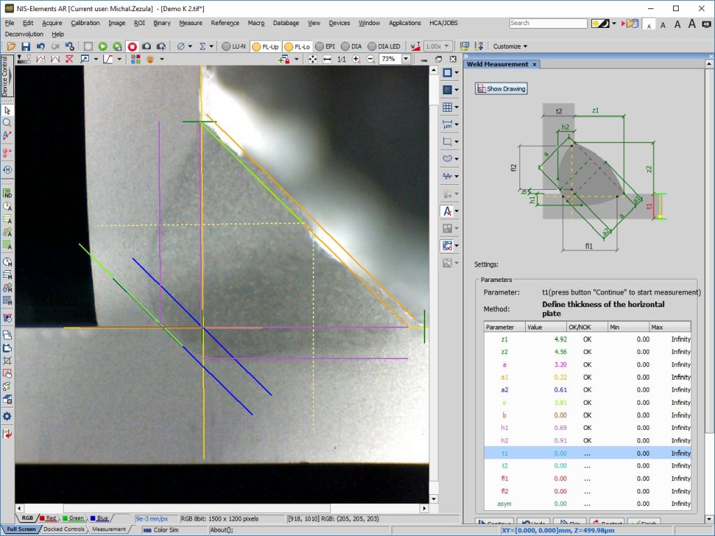
Task: Click the Zoom in magnifier icon
Action: 356,59
